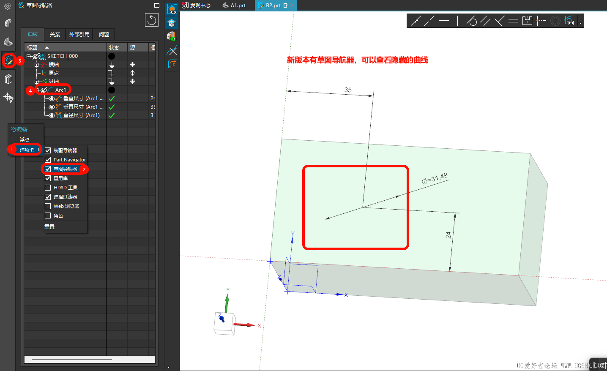Image resolution: width=607 pixels, height=371 pixels.
Task: Open the Sketch Navigator sidebar tab icon
Action: click(8, 61)
